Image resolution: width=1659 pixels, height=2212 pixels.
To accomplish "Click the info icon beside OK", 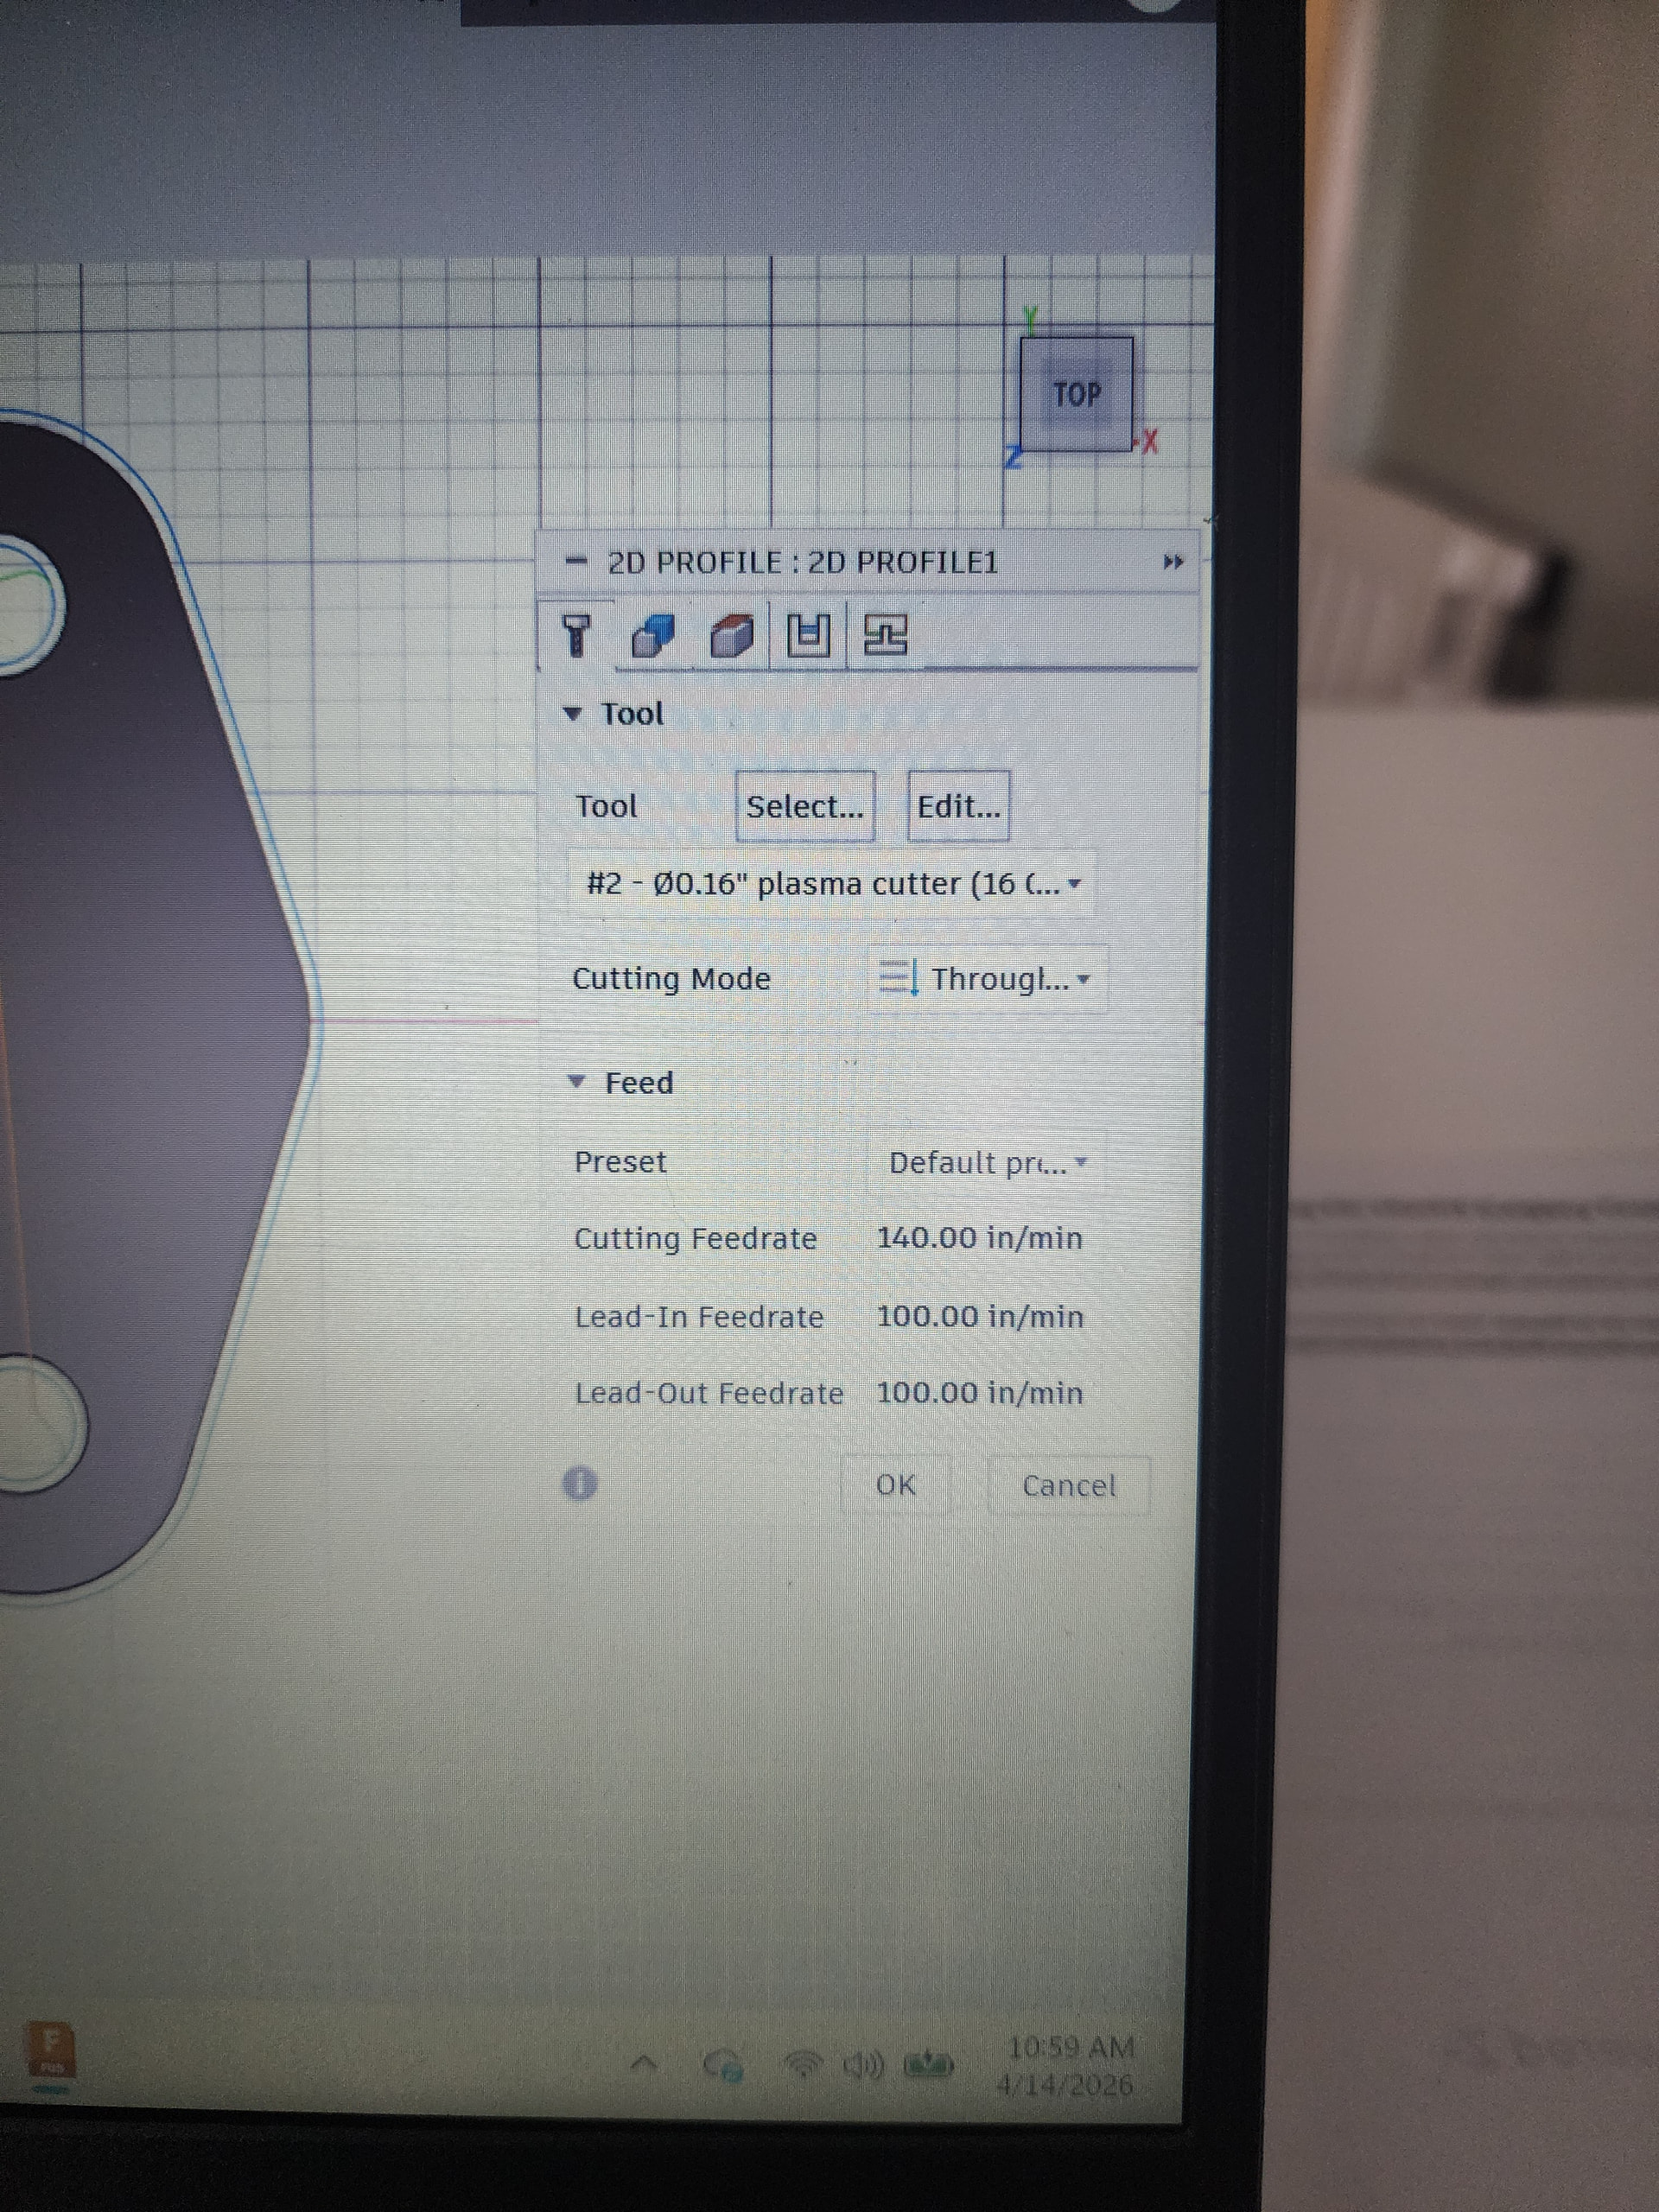I will click(580, 1483).
